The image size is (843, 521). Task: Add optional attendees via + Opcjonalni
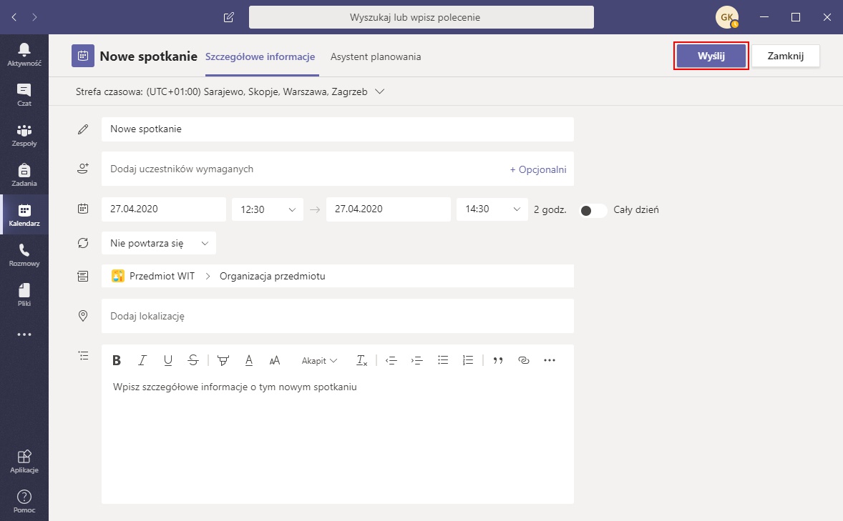pos(538,169)
